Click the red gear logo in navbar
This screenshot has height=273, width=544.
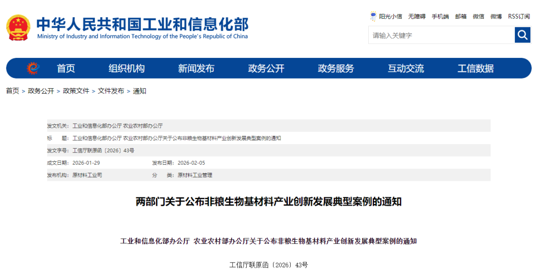pyautogui.click(x=33, y=68)
